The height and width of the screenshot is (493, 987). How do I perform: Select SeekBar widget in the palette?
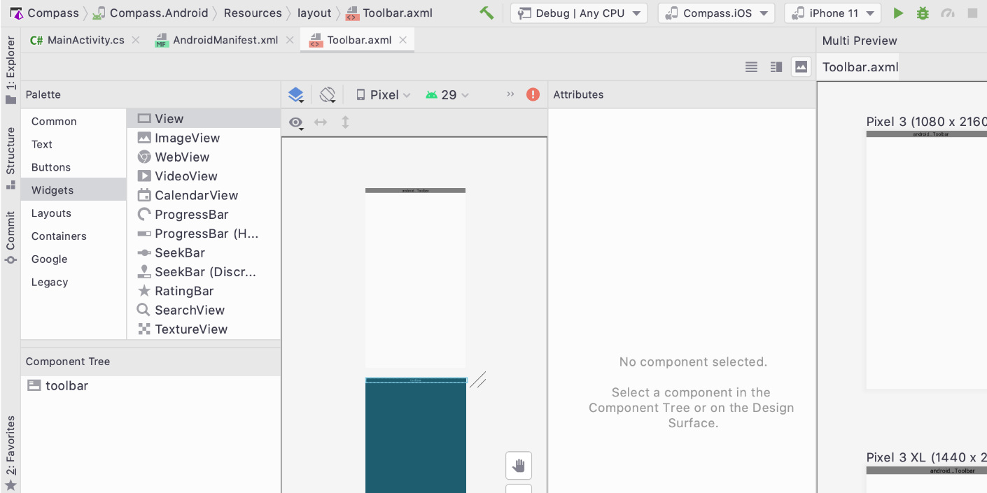coord(180,253)
